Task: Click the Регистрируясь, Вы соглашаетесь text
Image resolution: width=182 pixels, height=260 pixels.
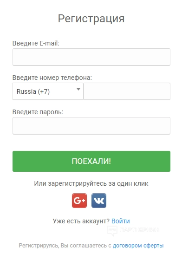Action: (x=65, y=246)
